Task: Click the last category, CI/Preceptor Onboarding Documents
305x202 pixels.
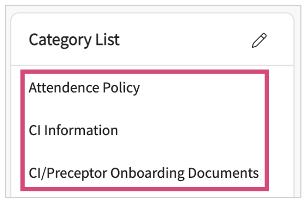Action: pos(144,173)
